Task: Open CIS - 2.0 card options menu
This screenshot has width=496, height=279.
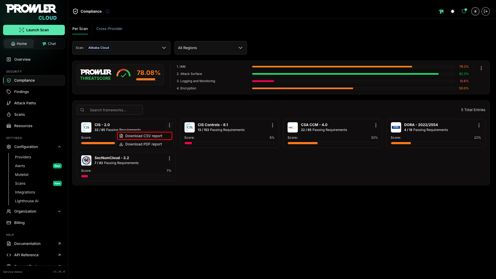Action: click(169, 125)
